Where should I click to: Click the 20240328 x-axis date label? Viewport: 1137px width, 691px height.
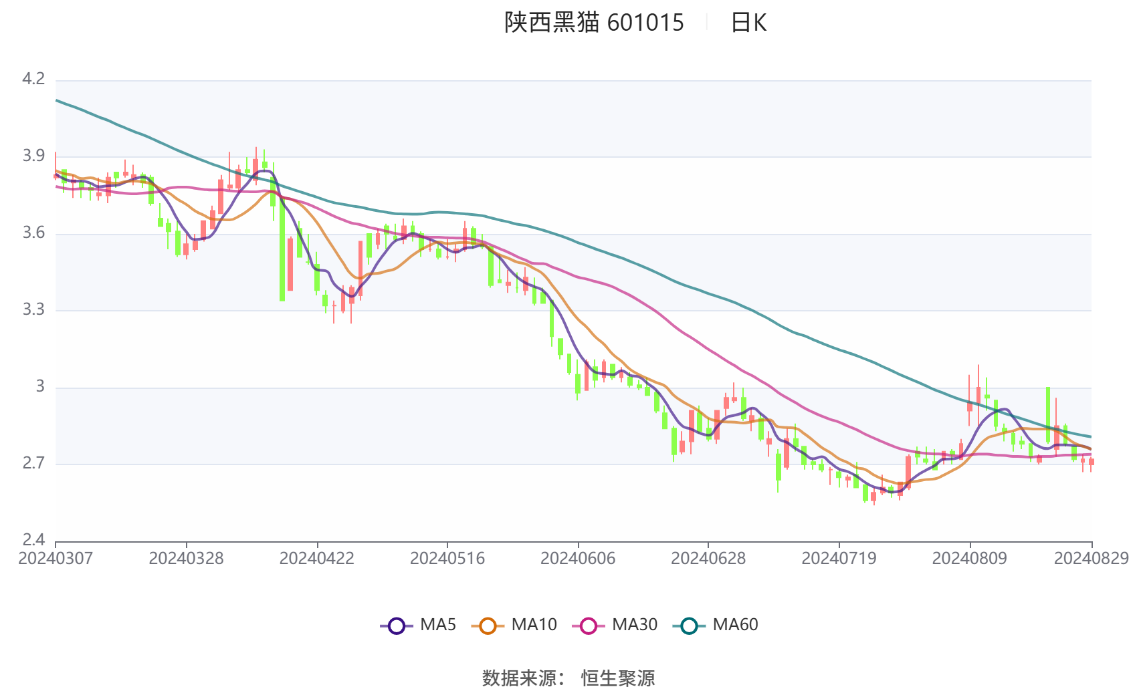tap(186, 558)
